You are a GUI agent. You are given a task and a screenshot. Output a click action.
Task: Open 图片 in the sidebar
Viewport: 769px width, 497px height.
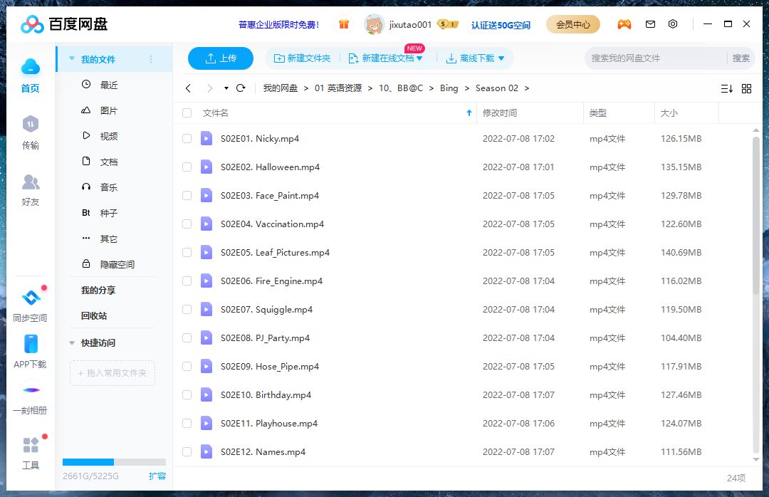pos(108,110)
